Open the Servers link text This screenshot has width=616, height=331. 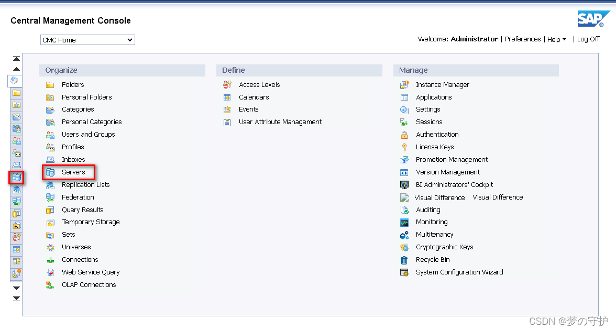[x=73, y=172]
